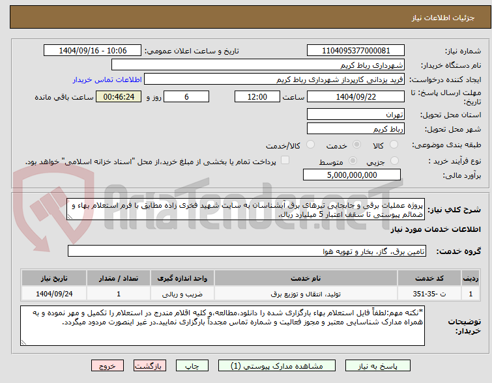Viewport: 492px width, 383px height.
Task: Select the کالا radio button
Action: [394, 145]
